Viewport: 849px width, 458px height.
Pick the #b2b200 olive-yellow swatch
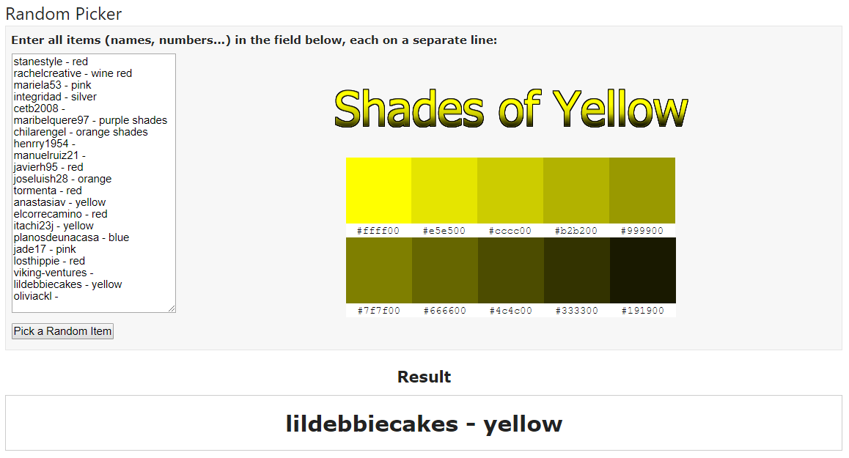(577, 191)
